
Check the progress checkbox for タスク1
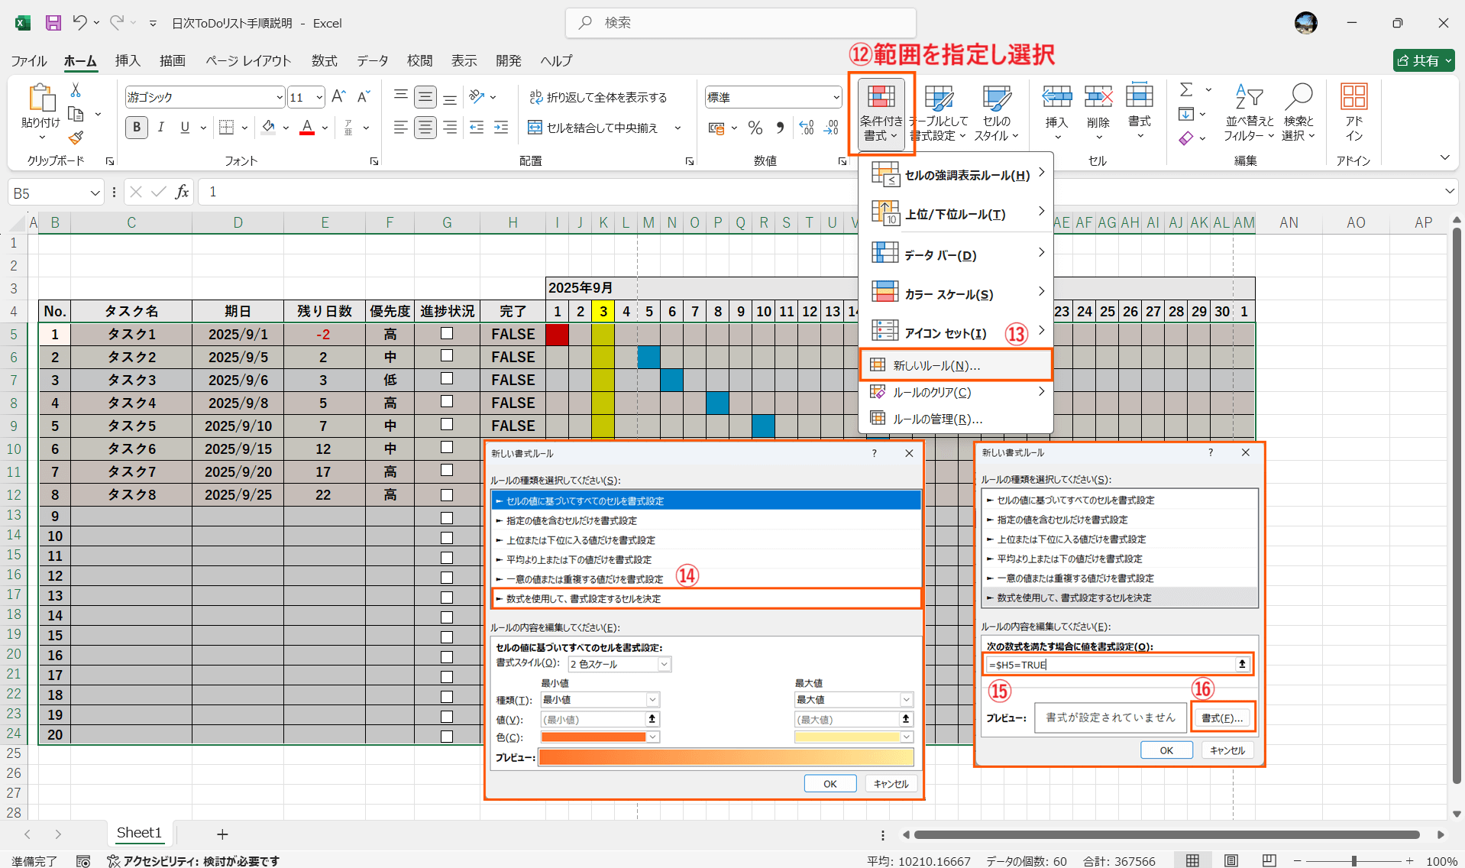click(447, 333)
